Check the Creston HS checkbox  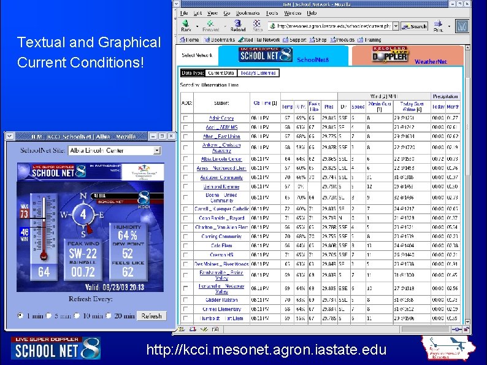(x=186, y=255)
